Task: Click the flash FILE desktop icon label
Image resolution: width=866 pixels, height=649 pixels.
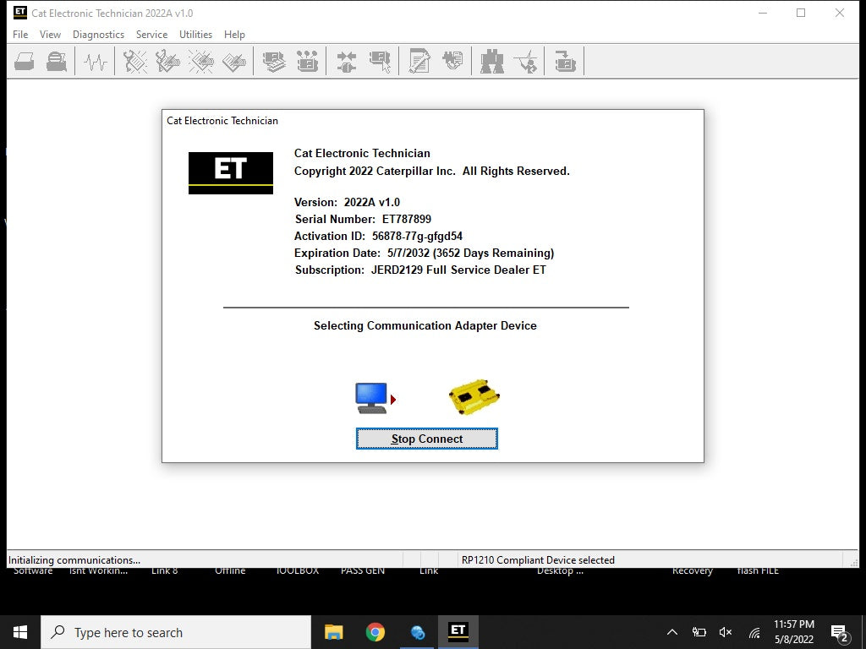Action: pyautogui.click(x=758, y=571)
